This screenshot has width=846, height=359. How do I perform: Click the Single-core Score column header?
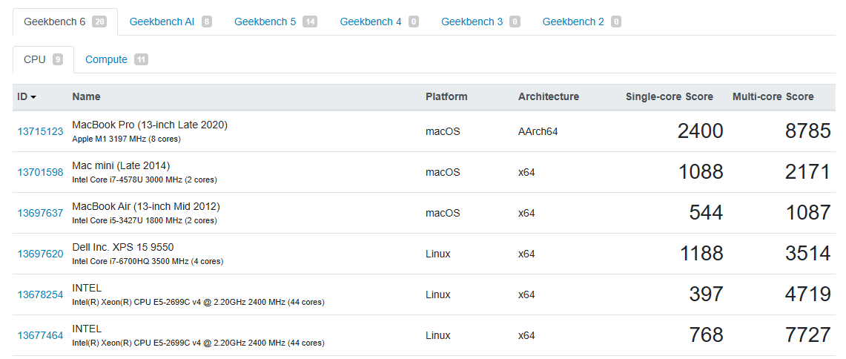669,96
